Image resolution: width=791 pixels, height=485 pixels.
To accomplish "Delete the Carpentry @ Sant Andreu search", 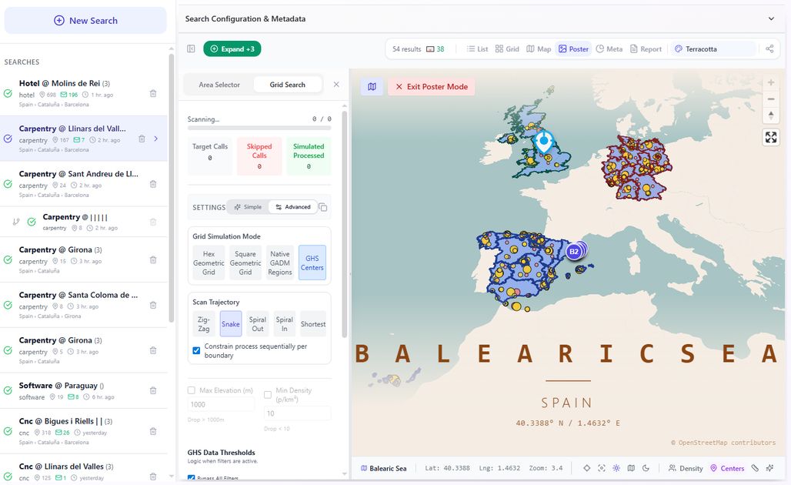I will 153,184.
